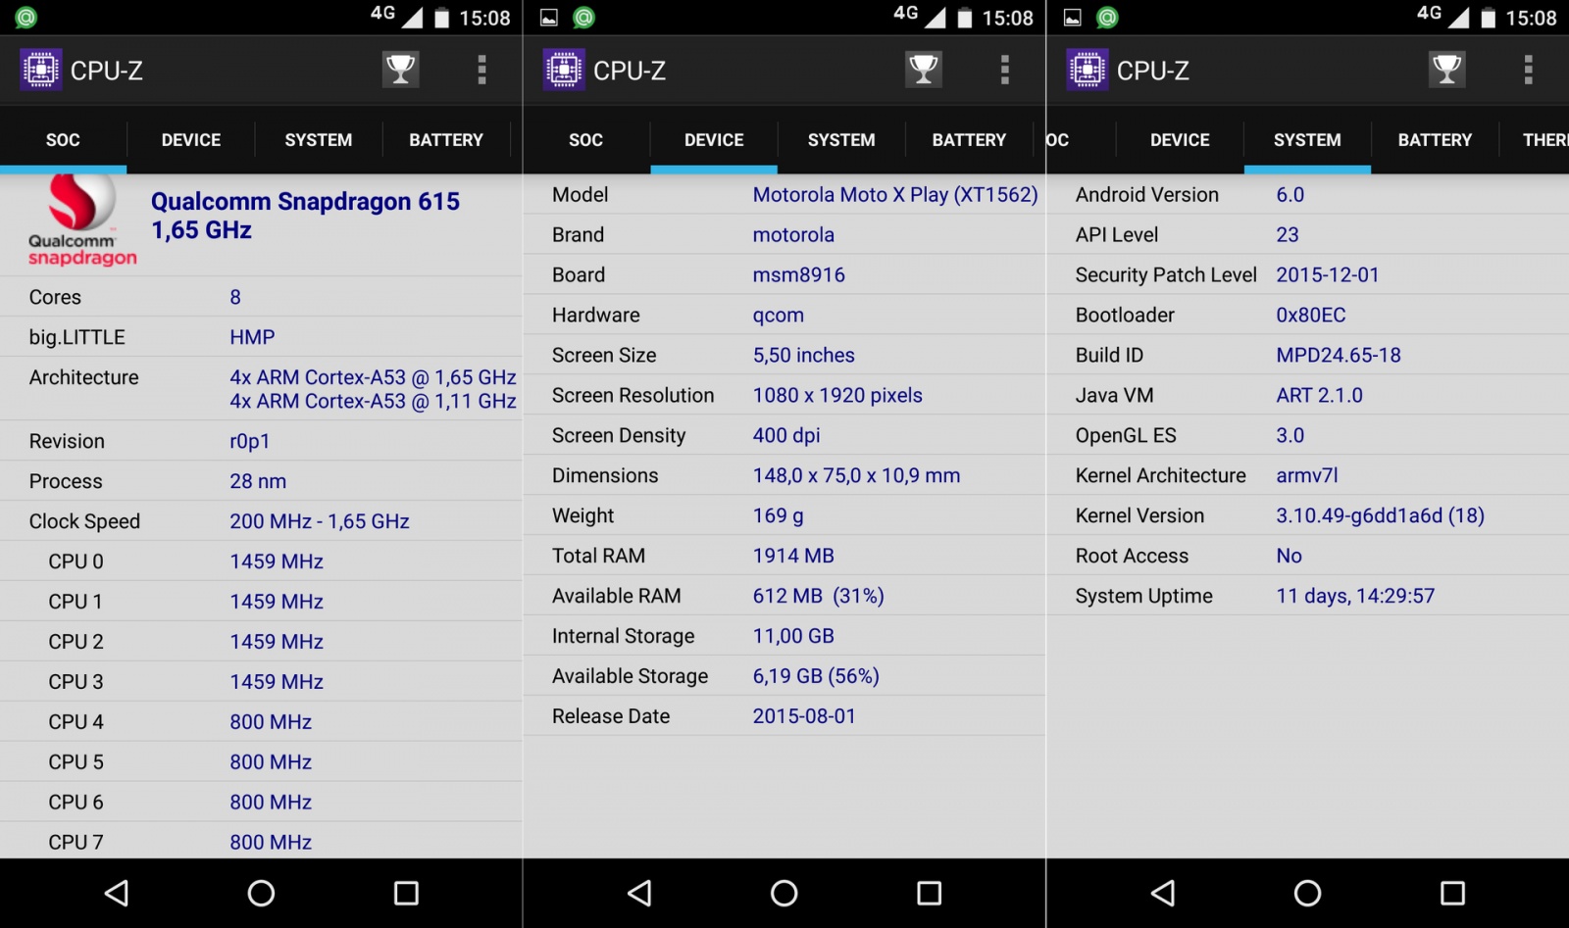Open the SYSTEM tab in the middle screen
The image size is (1569, 928).
pos(841,140)
